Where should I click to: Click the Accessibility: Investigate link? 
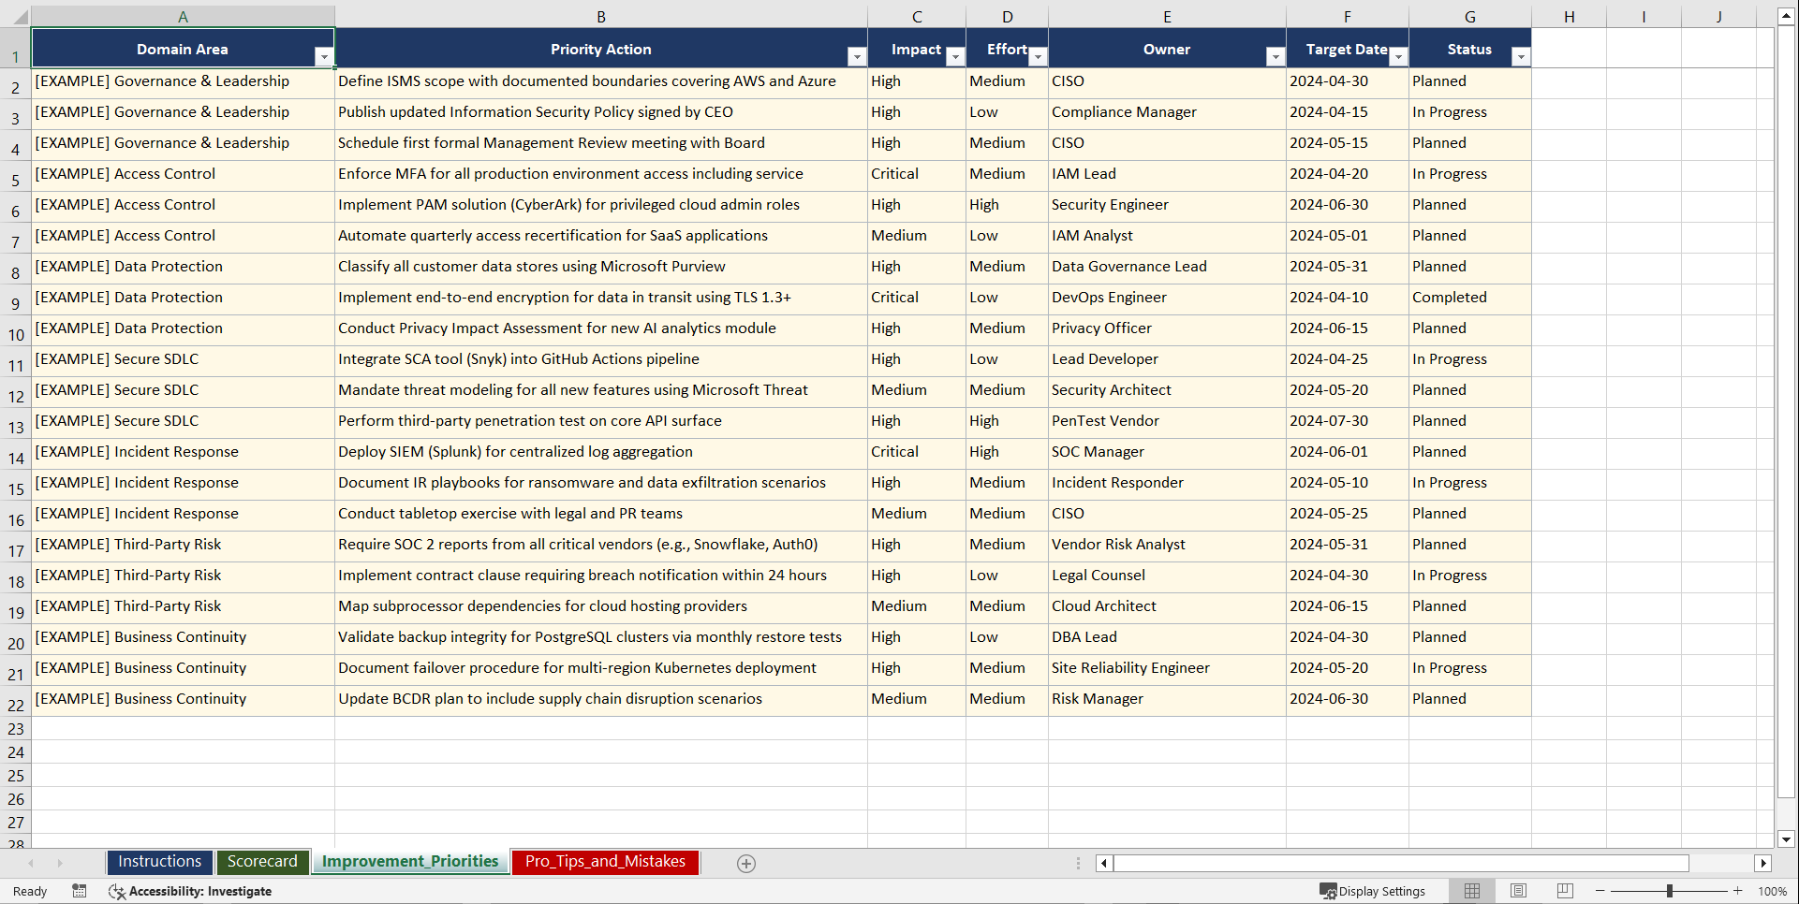pyautogui.click(x=201, y=892)
